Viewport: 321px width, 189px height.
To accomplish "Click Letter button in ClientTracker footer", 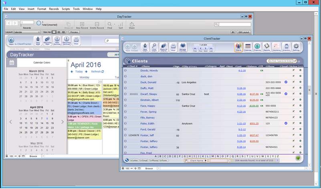I will pyautogui.click(x=134, y=161).
